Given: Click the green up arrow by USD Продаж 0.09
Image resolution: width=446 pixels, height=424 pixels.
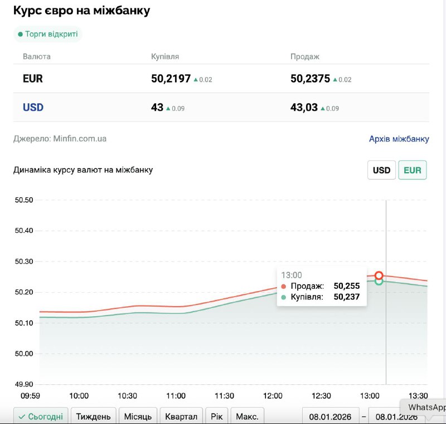Looking at the screenshot, I should [x=323, y=108].
